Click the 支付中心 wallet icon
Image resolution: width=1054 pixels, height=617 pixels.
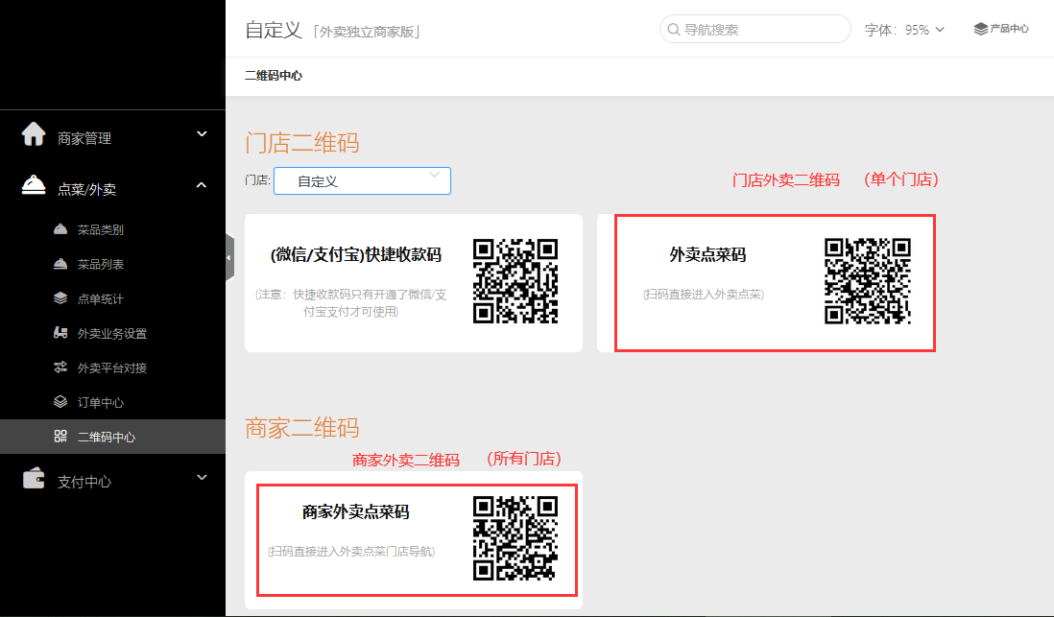pyautogui.click(x=34, y=479)
